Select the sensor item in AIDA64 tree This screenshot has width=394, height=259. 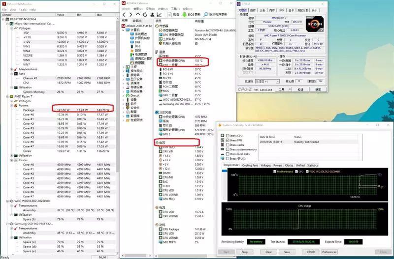click(x=139, y=62)
